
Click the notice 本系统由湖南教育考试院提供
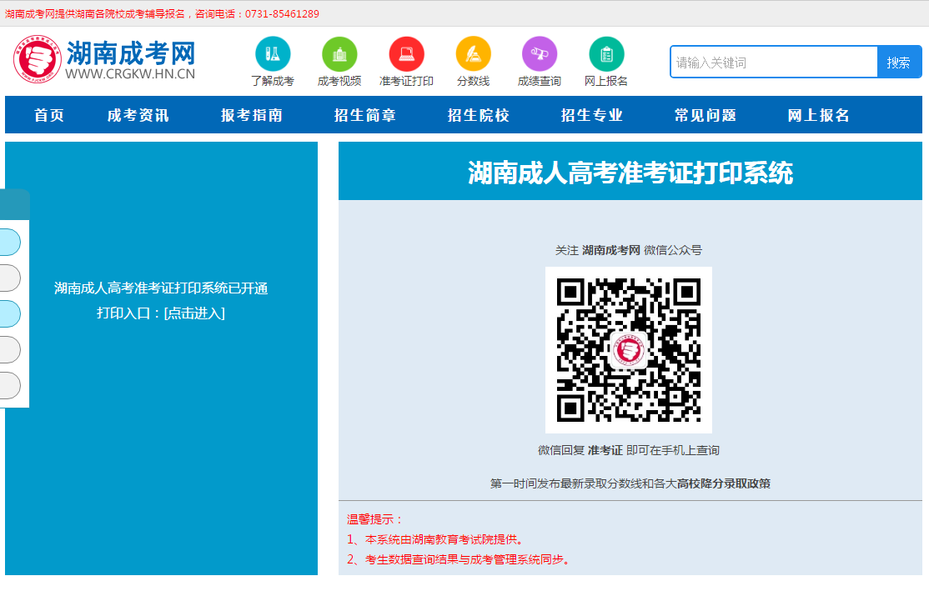tap(444, 539)
